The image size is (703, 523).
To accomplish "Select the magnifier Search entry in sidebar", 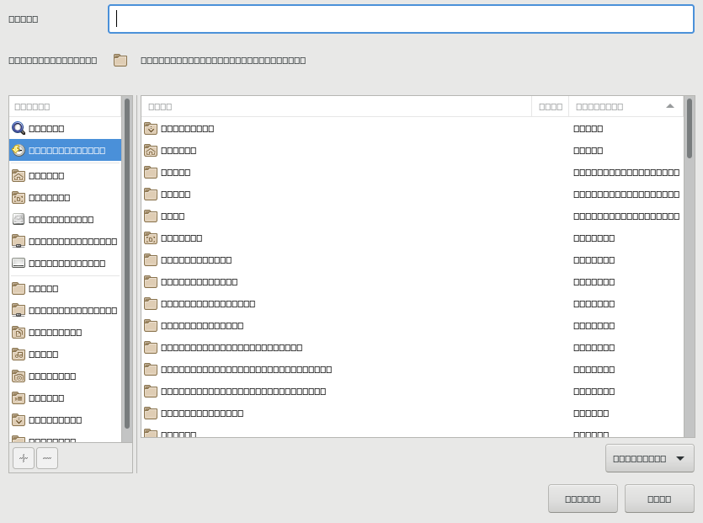I will point(65,128).
